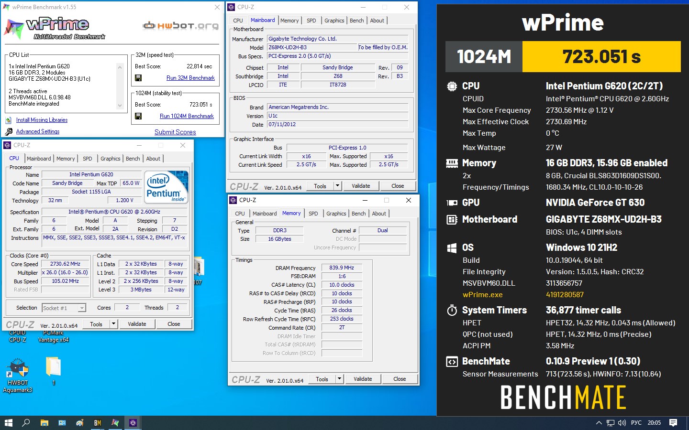Open HWBOT Aquamark3 desktop shortcut
689x430 pixels.
pos(18,376)
